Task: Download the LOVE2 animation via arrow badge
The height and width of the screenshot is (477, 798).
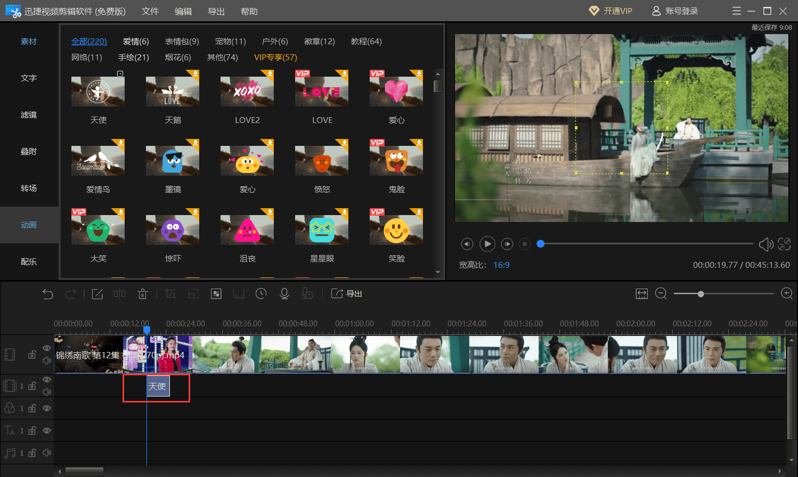Action: 270,73
